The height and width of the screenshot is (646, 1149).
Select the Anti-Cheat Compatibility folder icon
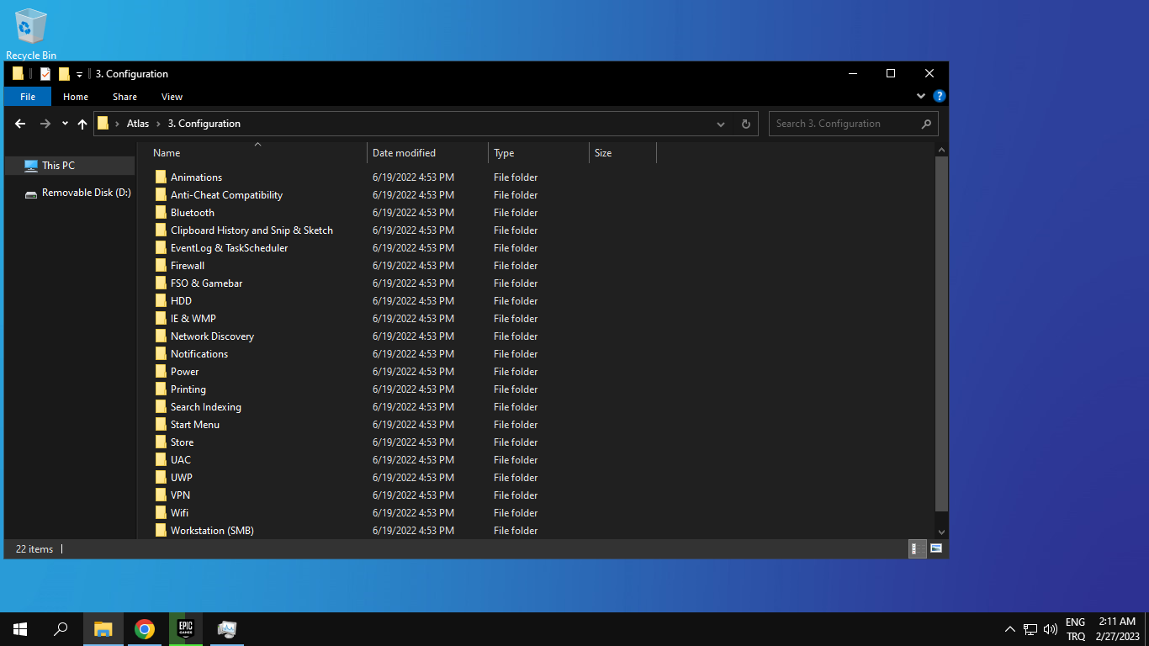(x=161, y=195)
